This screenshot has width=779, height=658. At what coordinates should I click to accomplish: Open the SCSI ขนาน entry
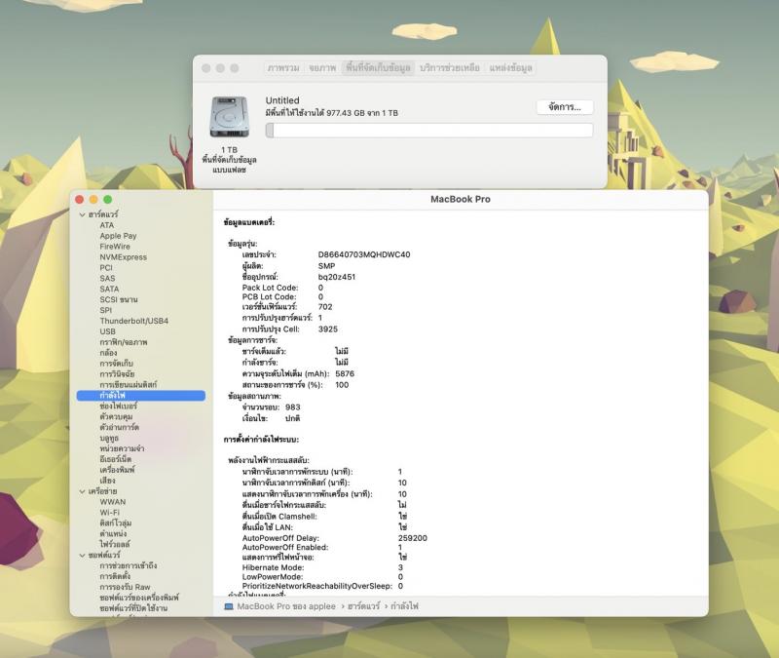click(x=119, y=299)
